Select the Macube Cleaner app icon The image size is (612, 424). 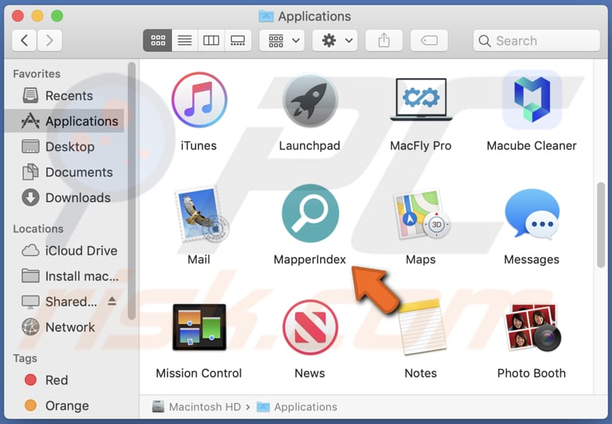(531, 100)
